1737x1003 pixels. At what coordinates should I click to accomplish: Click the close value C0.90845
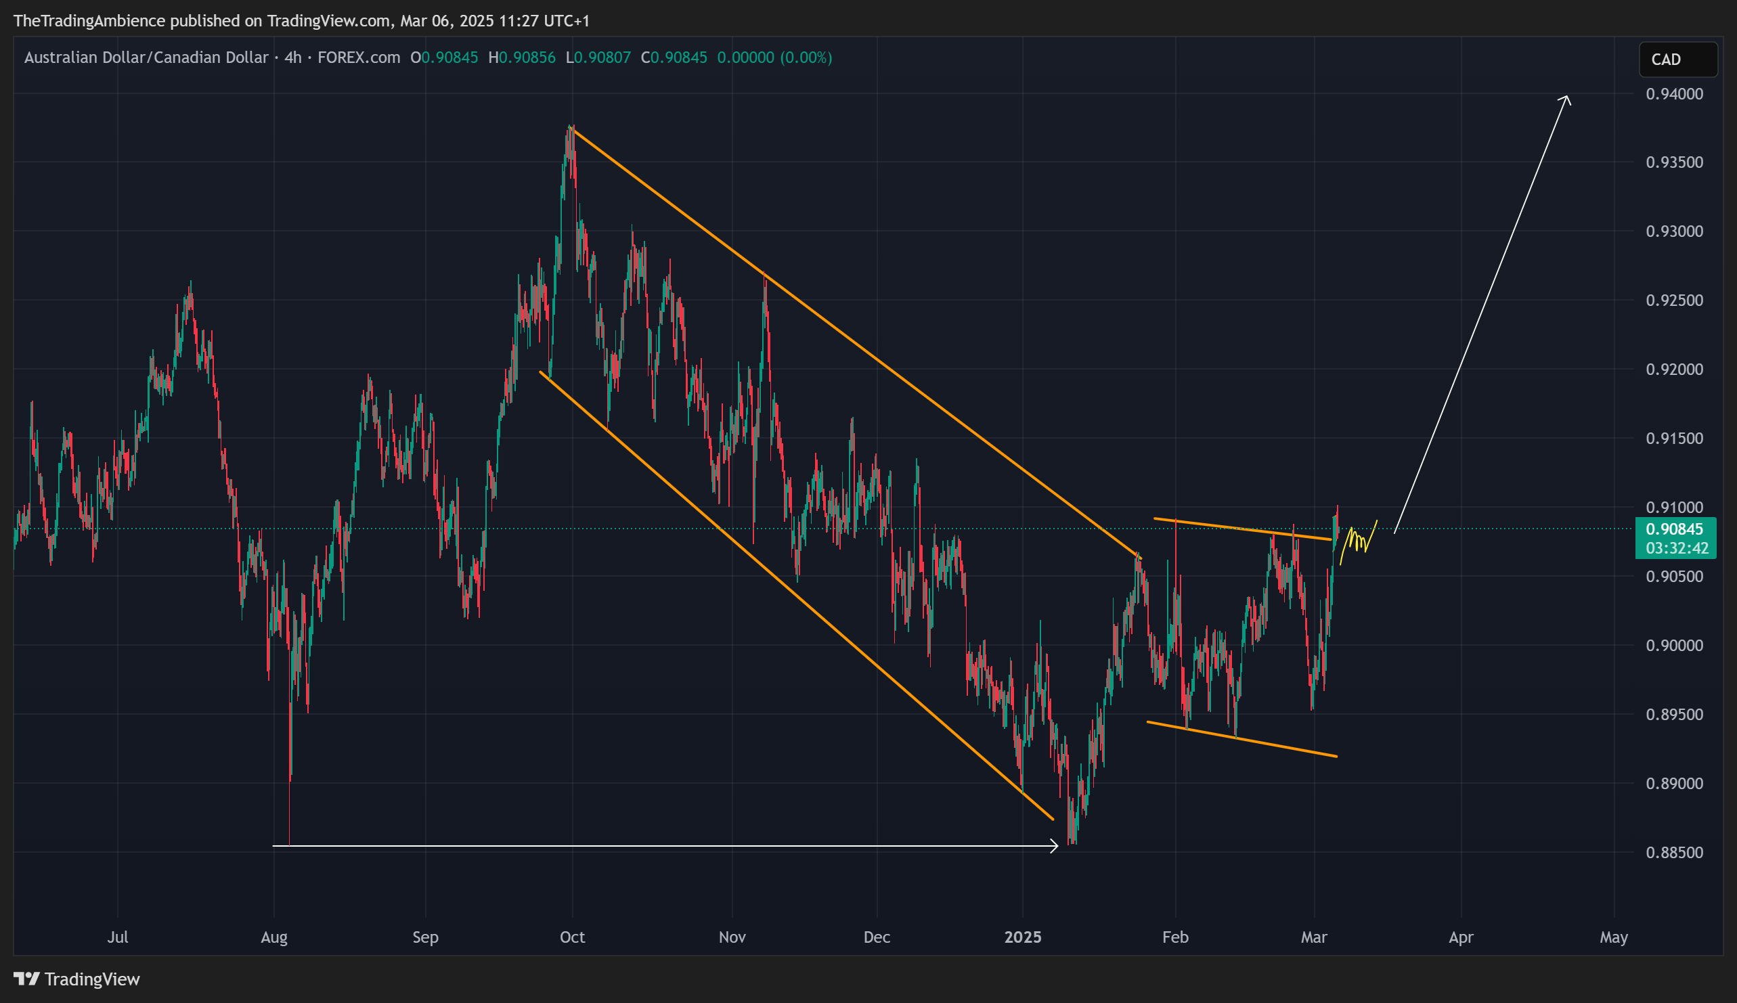pyautogui.click(x=674, y=57)
